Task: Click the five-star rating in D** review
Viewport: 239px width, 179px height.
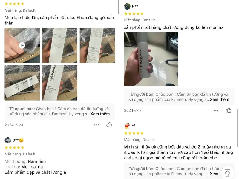Action: tap(14, 147)
